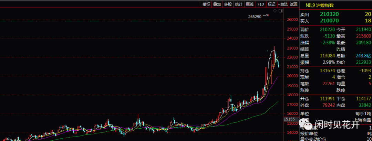Open the 指标 indicators button

pos(206,4)
